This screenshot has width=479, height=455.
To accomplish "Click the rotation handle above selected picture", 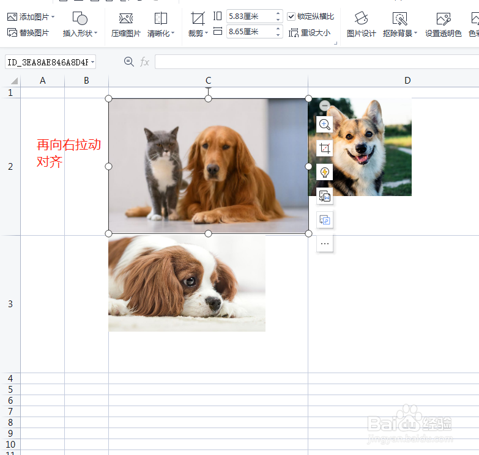I will (208, 88).
